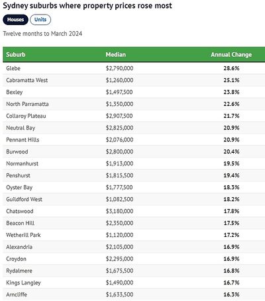
Task: Select the Kings Langley row
Action: (x=134, y=282)
